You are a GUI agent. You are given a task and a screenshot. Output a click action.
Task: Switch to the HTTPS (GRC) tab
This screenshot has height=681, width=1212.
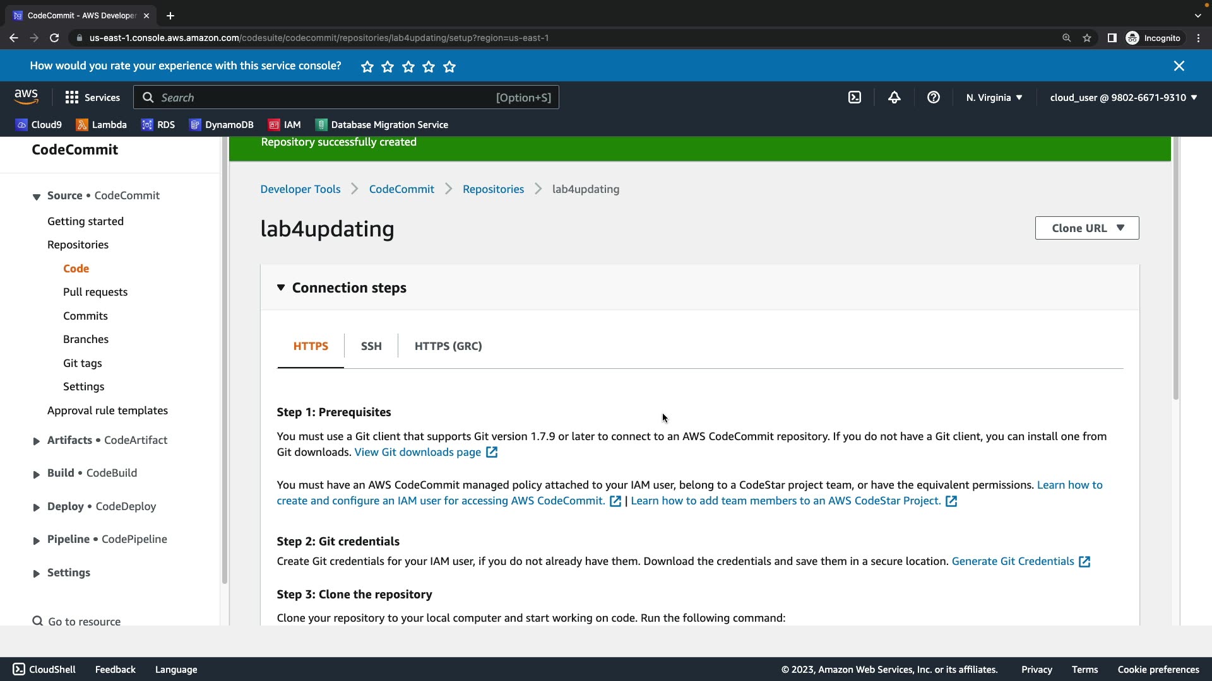click(x=448, y=346)
